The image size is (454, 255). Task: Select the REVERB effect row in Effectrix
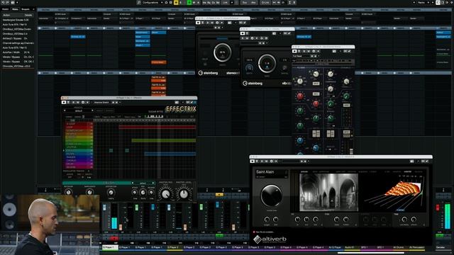(79, 167)
